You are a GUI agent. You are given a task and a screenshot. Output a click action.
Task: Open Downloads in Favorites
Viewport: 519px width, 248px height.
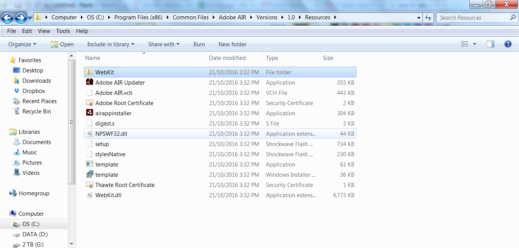[36, 80]
